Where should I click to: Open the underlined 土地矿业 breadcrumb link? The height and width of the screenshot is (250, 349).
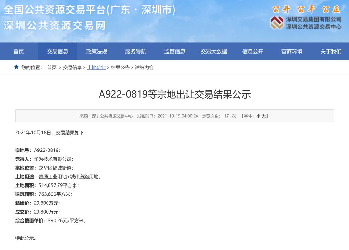96,68
